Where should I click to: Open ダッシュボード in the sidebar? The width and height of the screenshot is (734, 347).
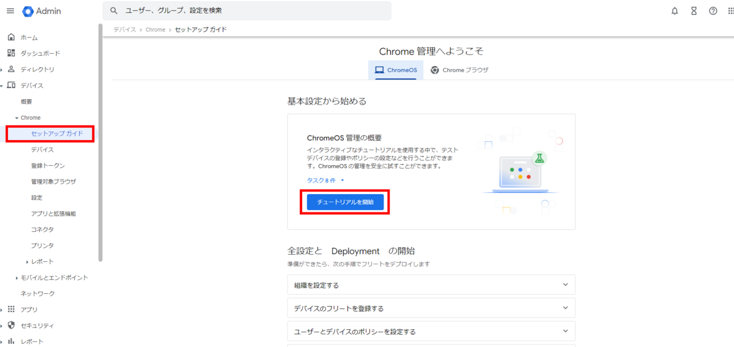[x=40, y=53]
